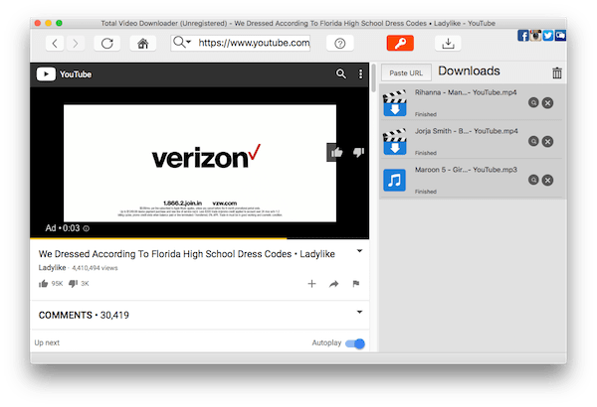Open the Facebook social icon
Screen dimensions: 597x407
(524, 36)
